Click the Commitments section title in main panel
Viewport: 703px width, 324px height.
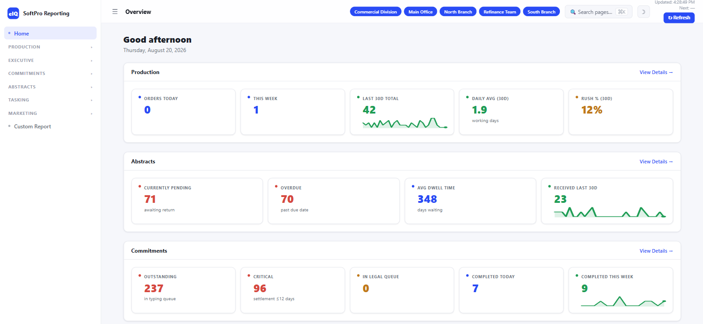tap(149, 251)
